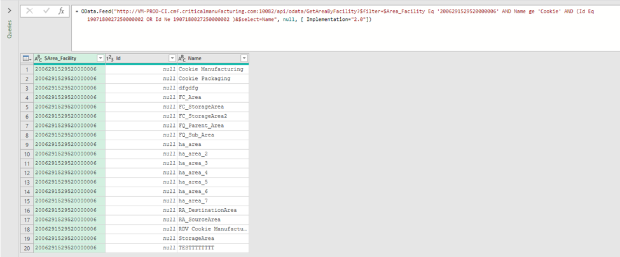
Task: Open the Id column filter dropdown
Action: coord(172,58)
